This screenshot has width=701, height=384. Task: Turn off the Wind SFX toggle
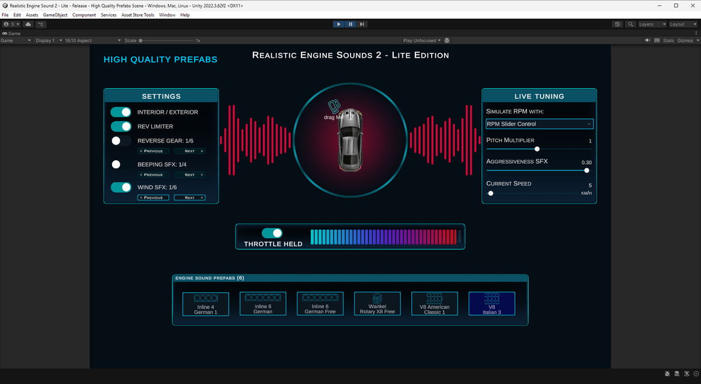pyautogui.click(x=121, y=187)
